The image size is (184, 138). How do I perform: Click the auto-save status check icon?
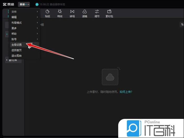(x=37, y=4)
